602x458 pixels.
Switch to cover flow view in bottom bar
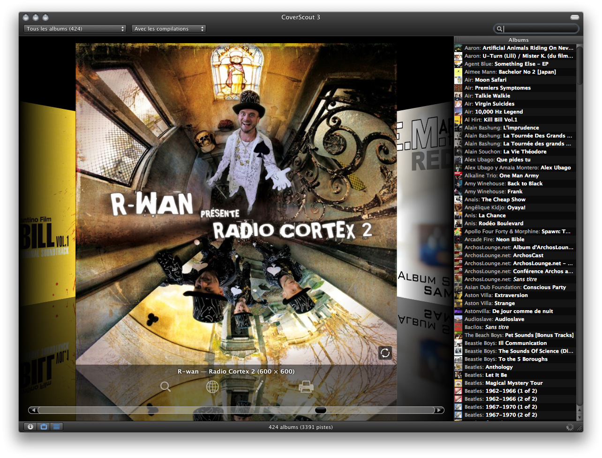(44, 427)
